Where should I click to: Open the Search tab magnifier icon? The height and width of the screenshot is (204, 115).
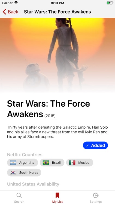tap(19, 195)
